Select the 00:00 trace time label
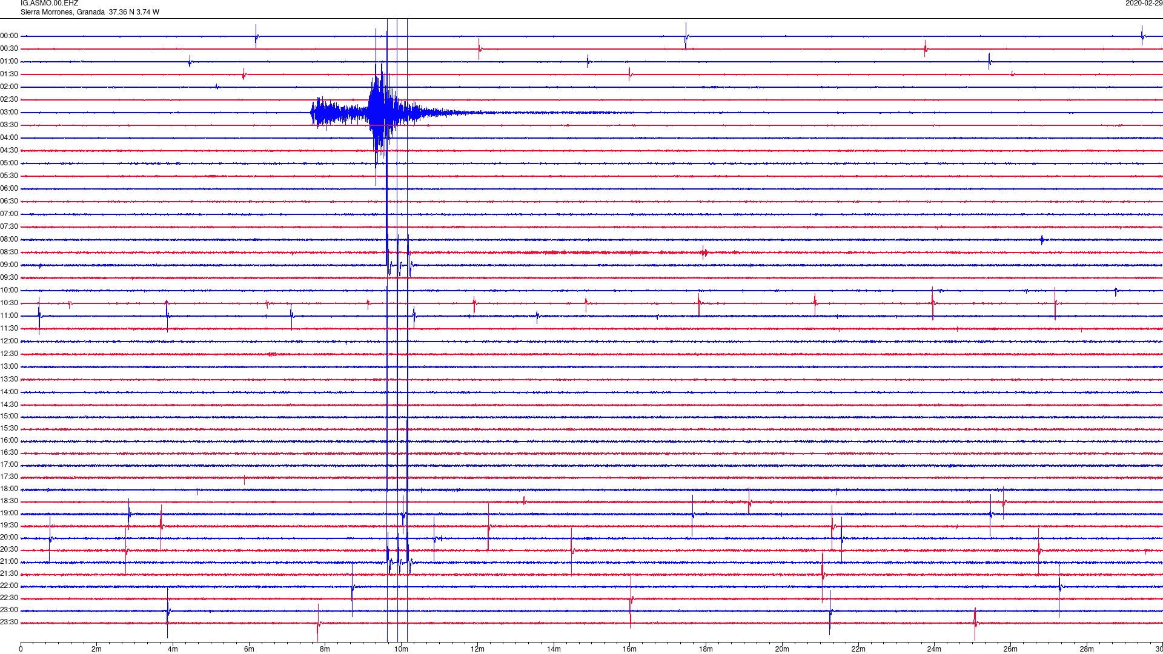1163x654 pixels. click(9, 36)
